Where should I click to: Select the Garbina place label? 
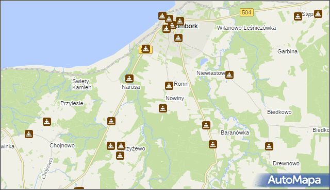(288, 51)
